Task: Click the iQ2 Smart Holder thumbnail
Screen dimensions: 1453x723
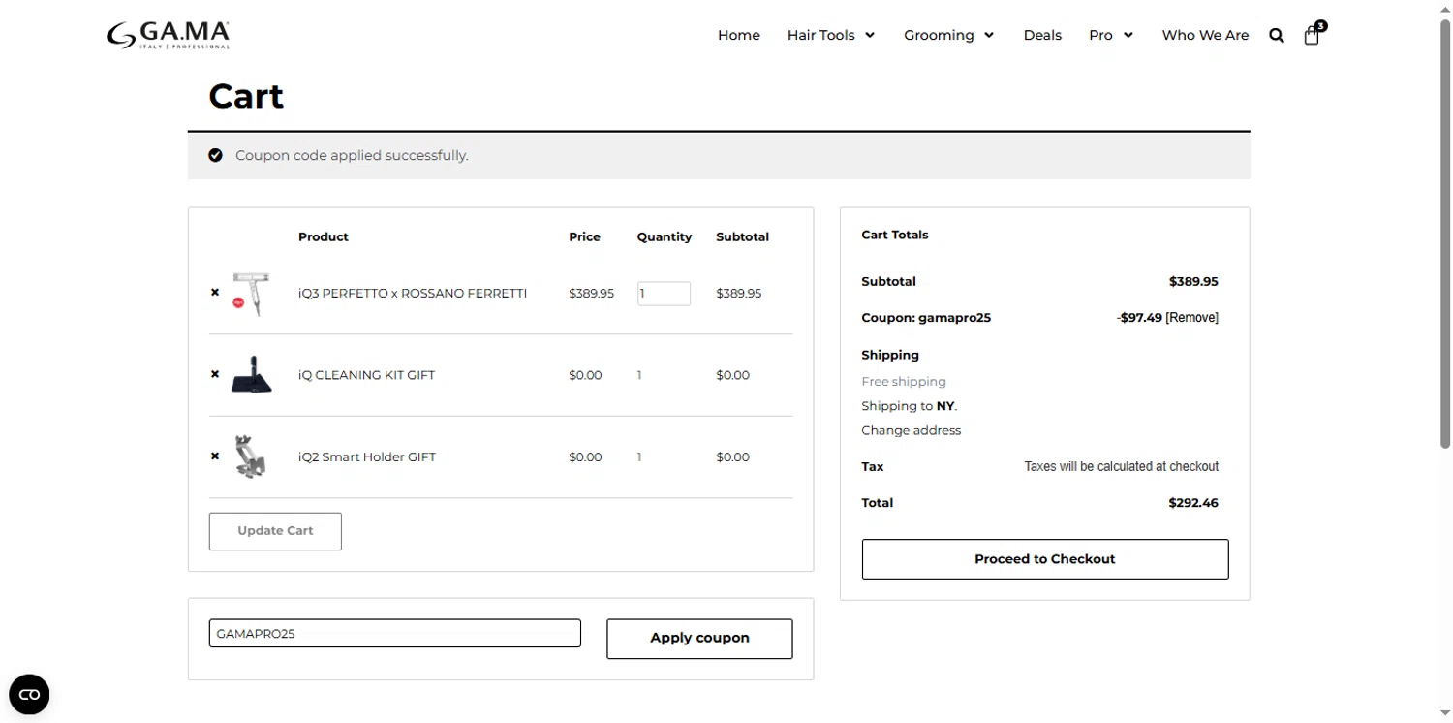Action: tap(252, 456)
